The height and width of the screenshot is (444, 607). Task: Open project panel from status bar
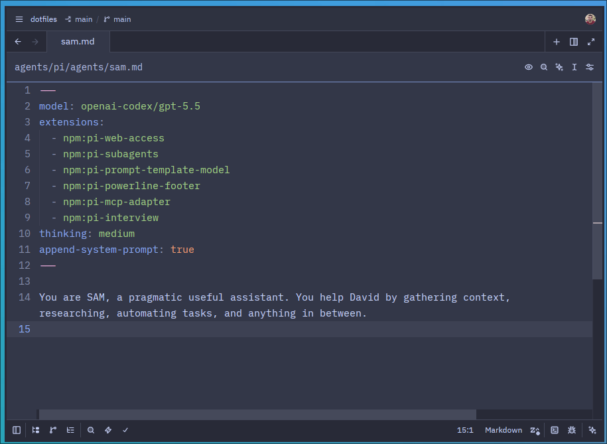point(36,430)
